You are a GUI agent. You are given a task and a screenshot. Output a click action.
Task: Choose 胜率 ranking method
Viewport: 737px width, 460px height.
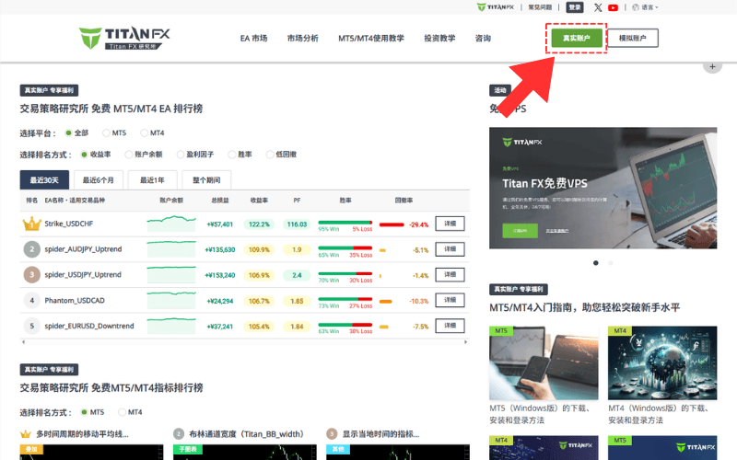[232, 155]
